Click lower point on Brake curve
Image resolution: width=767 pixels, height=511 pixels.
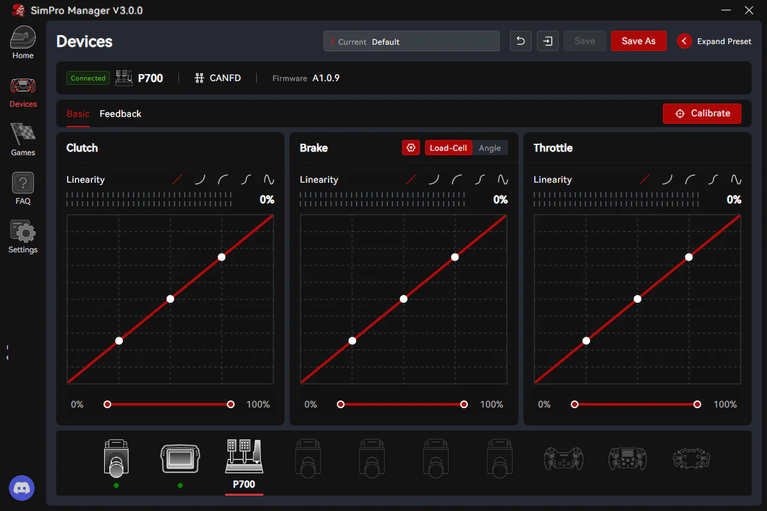coord(352,341)
